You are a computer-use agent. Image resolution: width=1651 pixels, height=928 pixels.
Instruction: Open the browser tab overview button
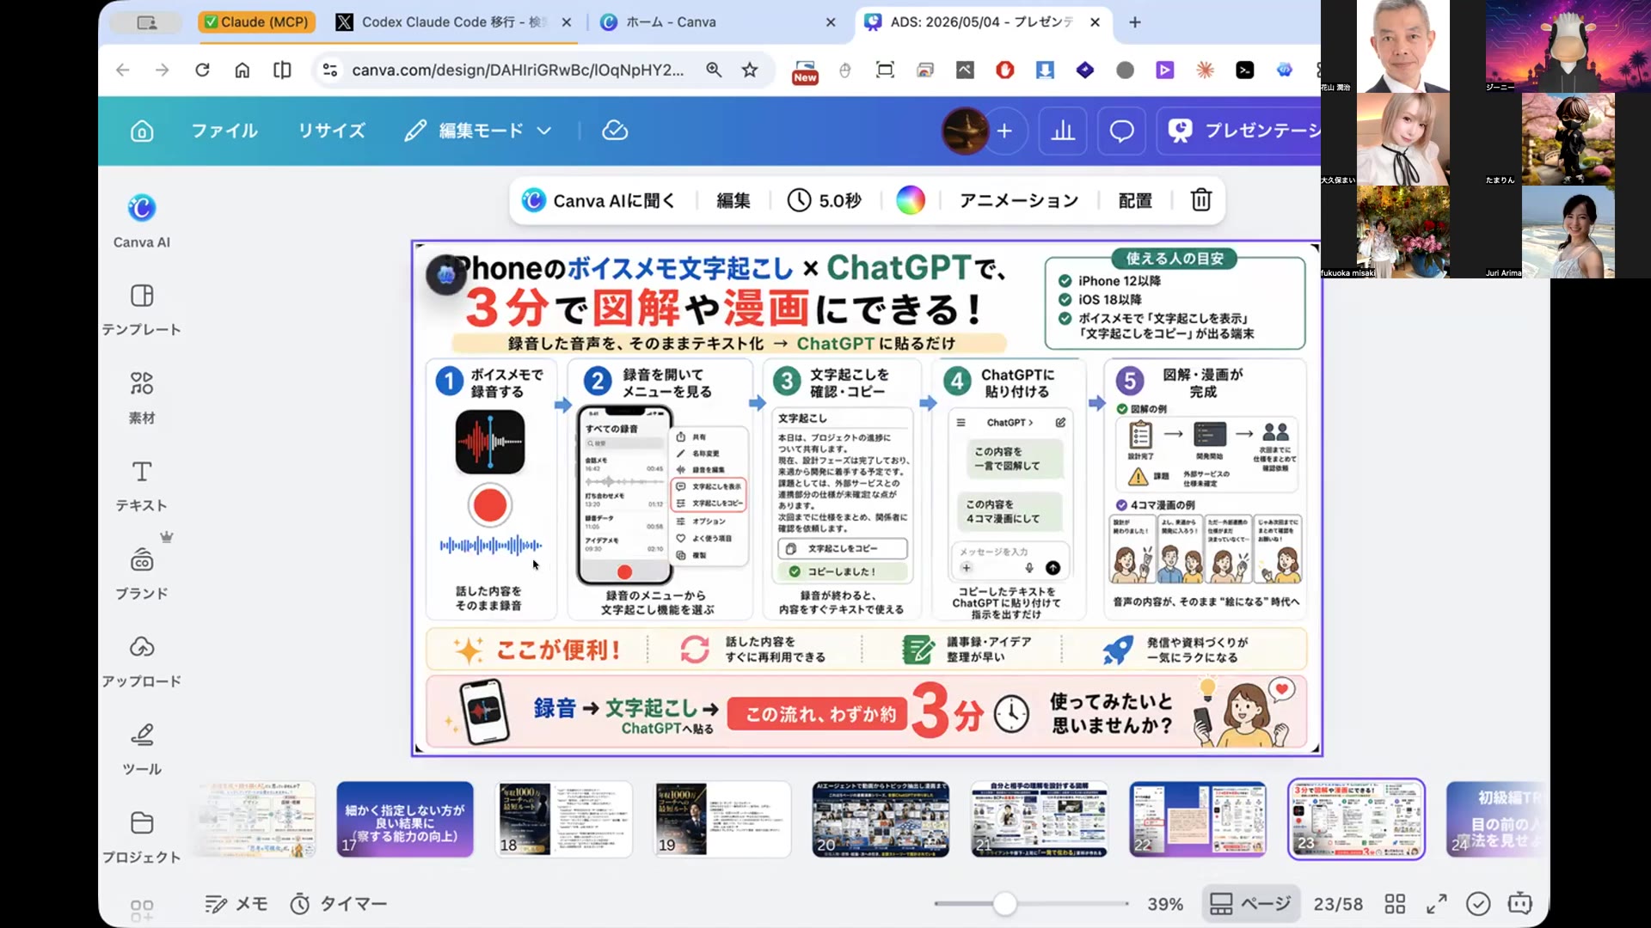point(147,22)
